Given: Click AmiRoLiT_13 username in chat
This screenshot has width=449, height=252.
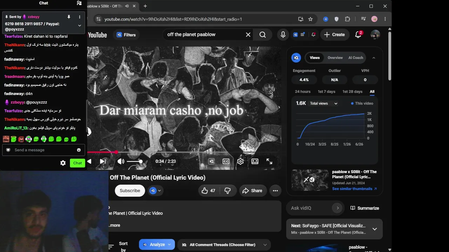Looking at the screenshot, I should [x=16, y=128].
